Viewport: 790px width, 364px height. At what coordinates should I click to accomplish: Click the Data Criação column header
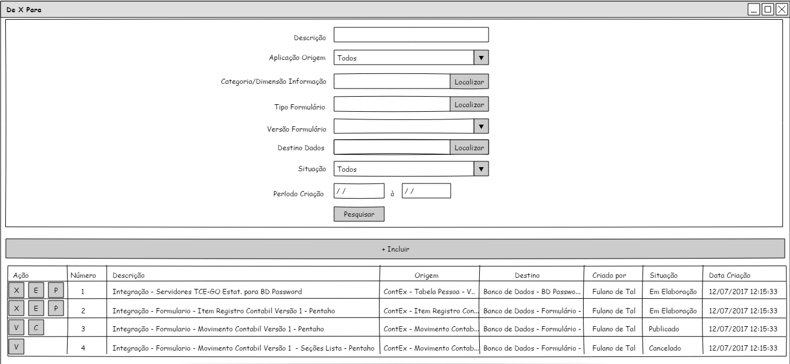coord(729,275)
